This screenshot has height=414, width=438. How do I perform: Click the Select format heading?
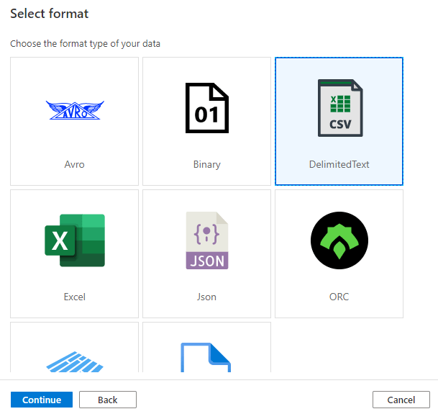[x=50, y=14]
